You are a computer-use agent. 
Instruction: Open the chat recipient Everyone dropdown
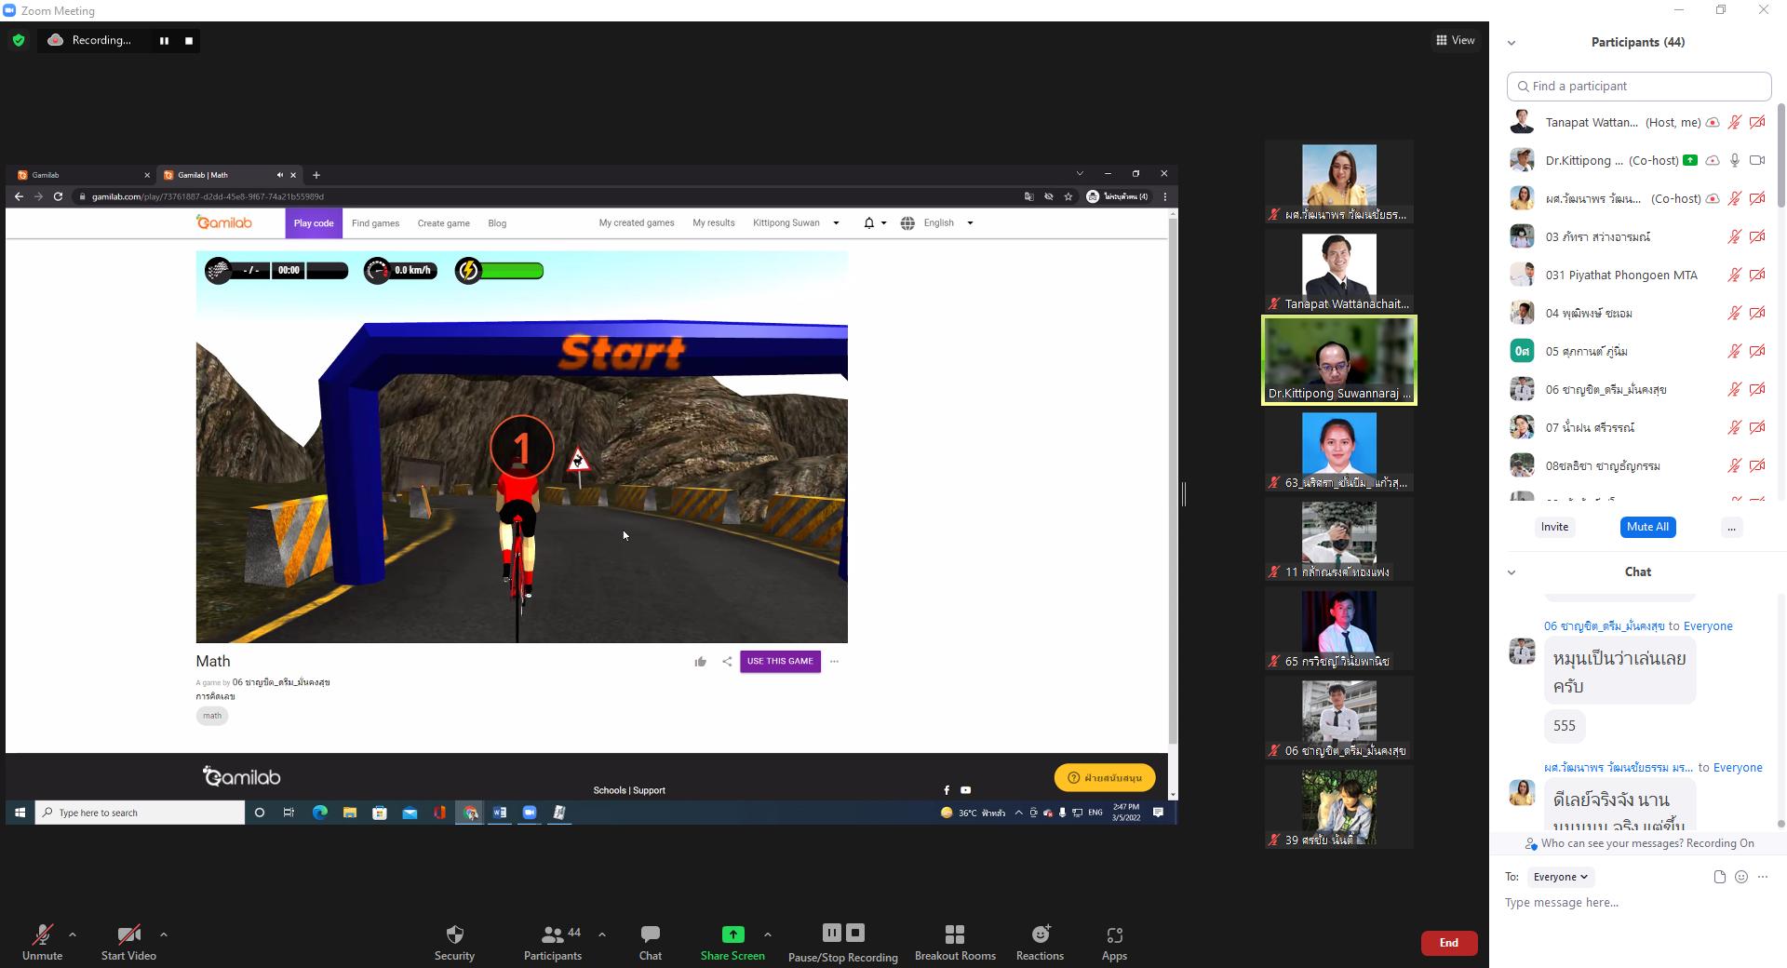pos(1561,877)
